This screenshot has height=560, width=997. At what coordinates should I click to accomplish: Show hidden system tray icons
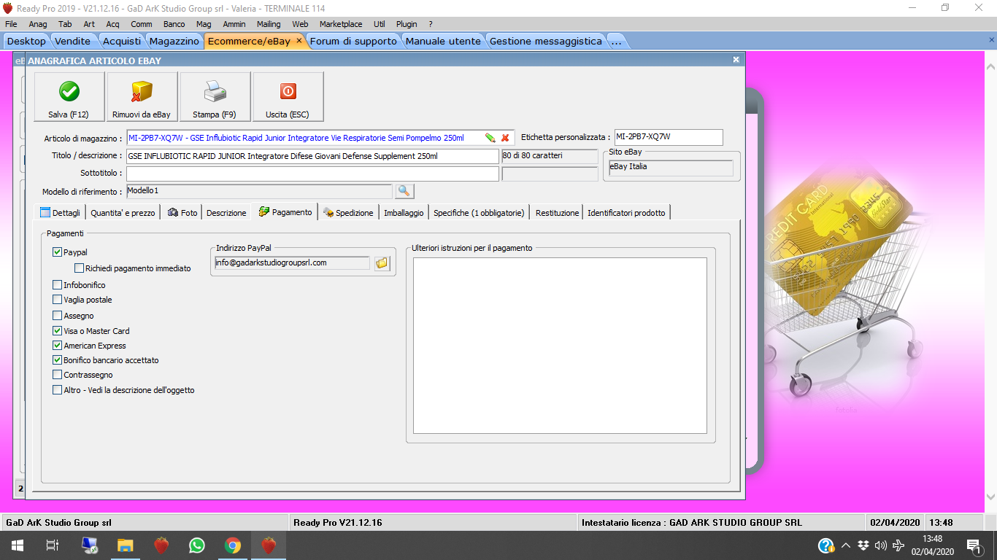click(x=846, y=545)
